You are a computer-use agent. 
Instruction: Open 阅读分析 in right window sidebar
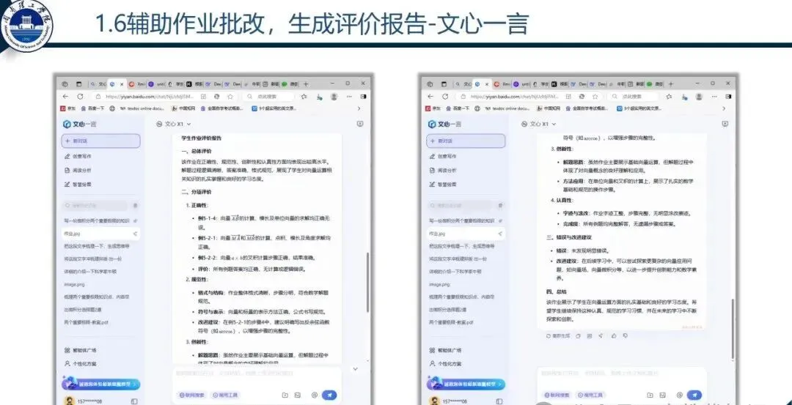443,171
